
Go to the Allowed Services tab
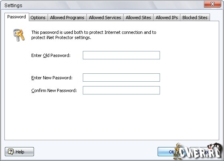(x=105, y=18)
